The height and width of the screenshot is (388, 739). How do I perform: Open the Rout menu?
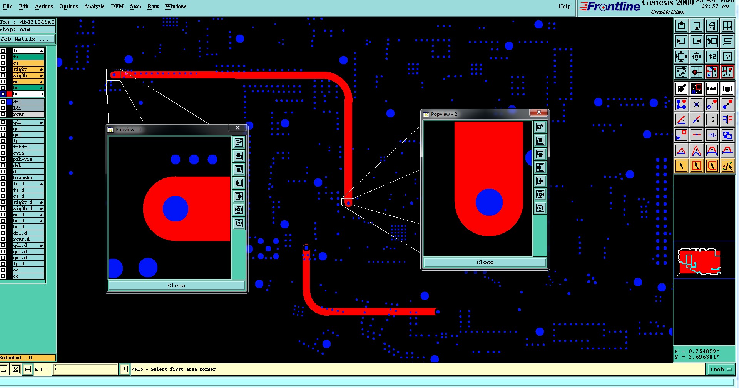153,6
